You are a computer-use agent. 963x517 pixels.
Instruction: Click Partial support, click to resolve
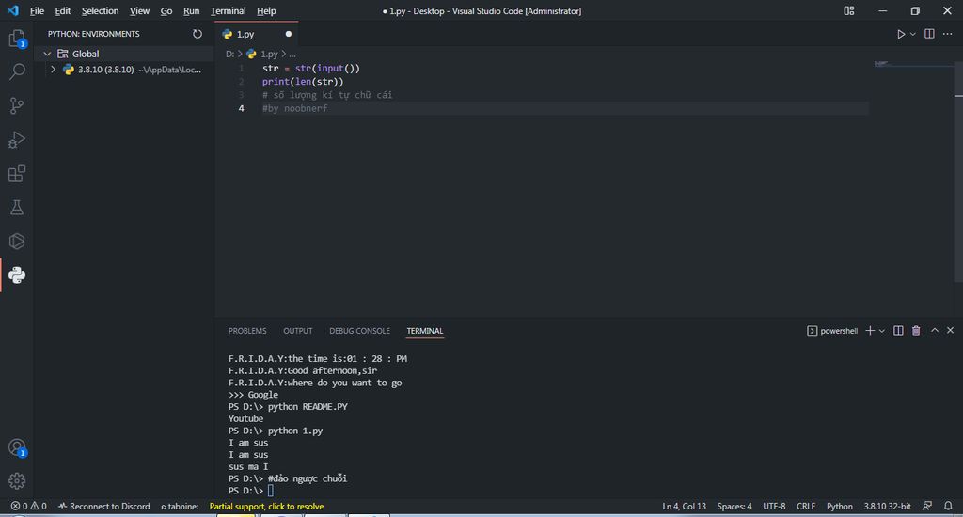click(x=266, y=506)
